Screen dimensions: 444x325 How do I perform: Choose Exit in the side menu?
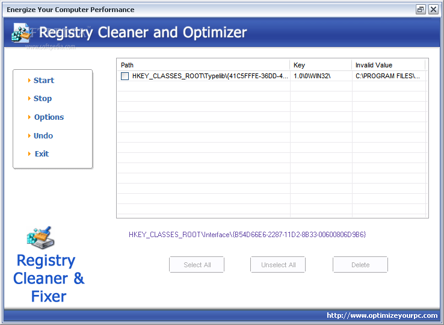click(x=42, y=154)
